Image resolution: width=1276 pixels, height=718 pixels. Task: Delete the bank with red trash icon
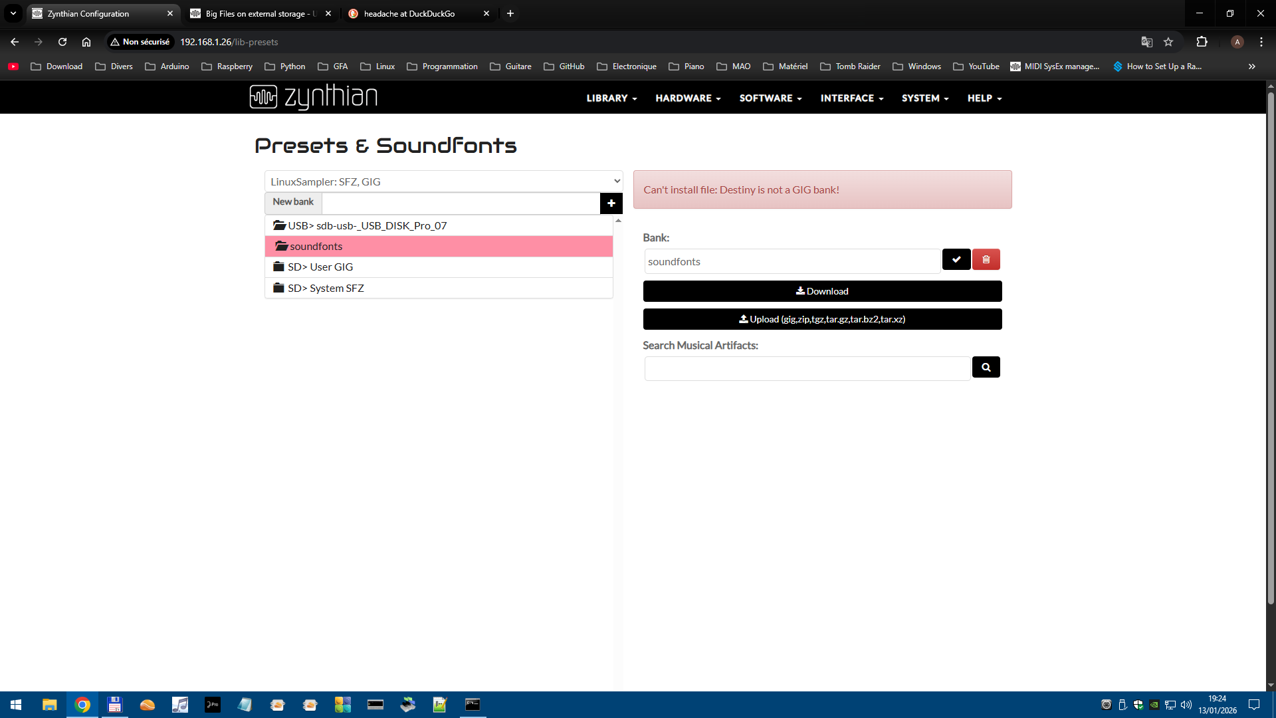(x=986, y=260)
